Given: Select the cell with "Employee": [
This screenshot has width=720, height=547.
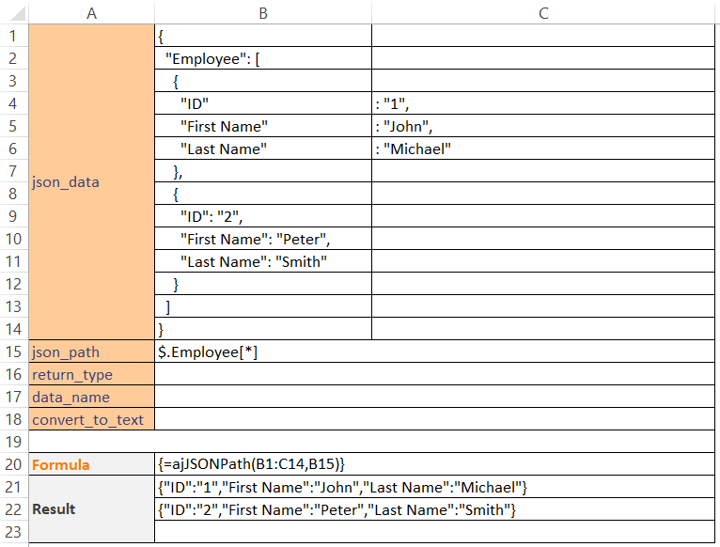Looking at the screenshot, I should 262,58.
